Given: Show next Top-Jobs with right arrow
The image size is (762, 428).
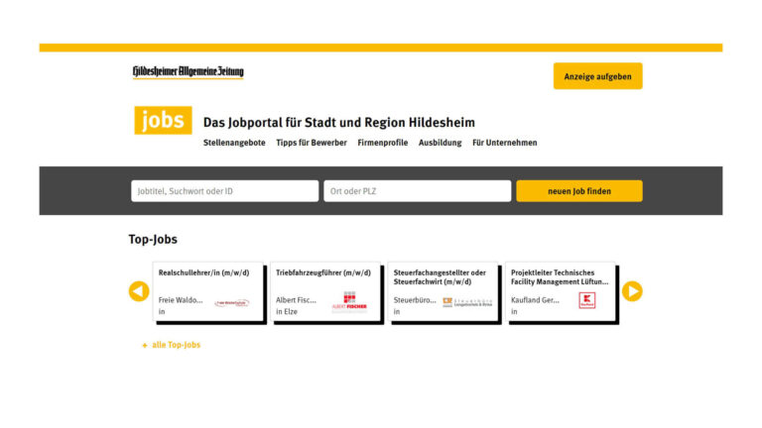Looking at the screenshot, I should (x=632, y=291).
